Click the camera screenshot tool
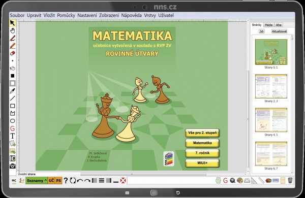This screenshot has width=305, height=198. (12, 166)
